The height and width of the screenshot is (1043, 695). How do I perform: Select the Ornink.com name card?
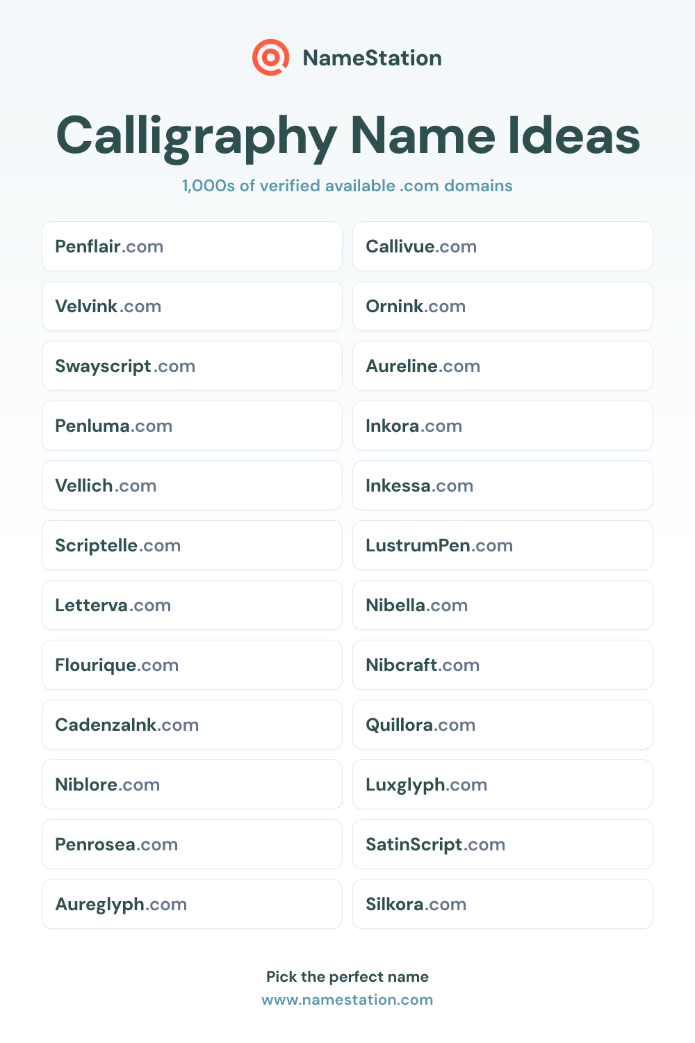click(x=502, y=306)
